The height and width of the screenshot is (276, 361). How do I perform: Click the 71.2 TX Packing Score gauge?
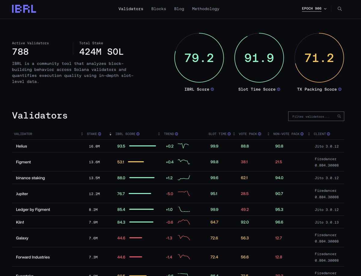click(x=319, y=58)
